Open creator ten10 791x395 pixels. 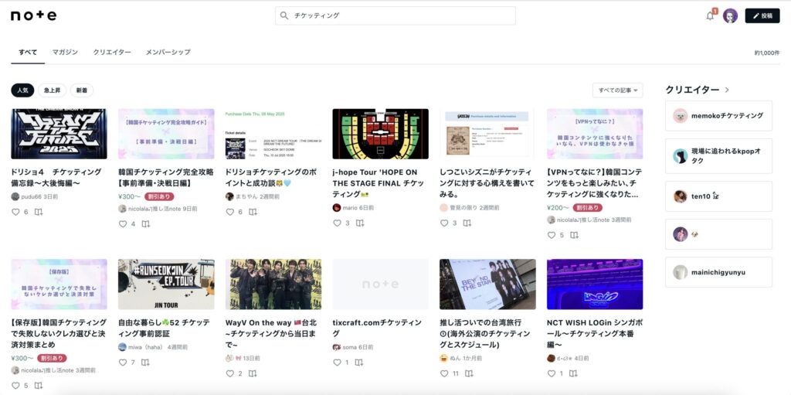[719, 196]
